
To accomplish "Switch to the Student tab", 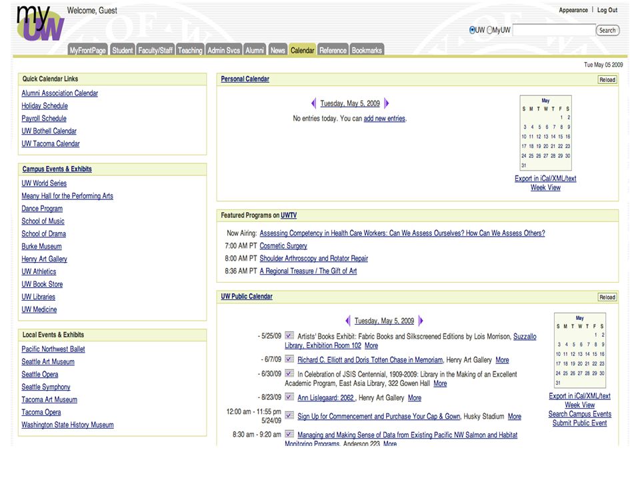I will point(122,50).
